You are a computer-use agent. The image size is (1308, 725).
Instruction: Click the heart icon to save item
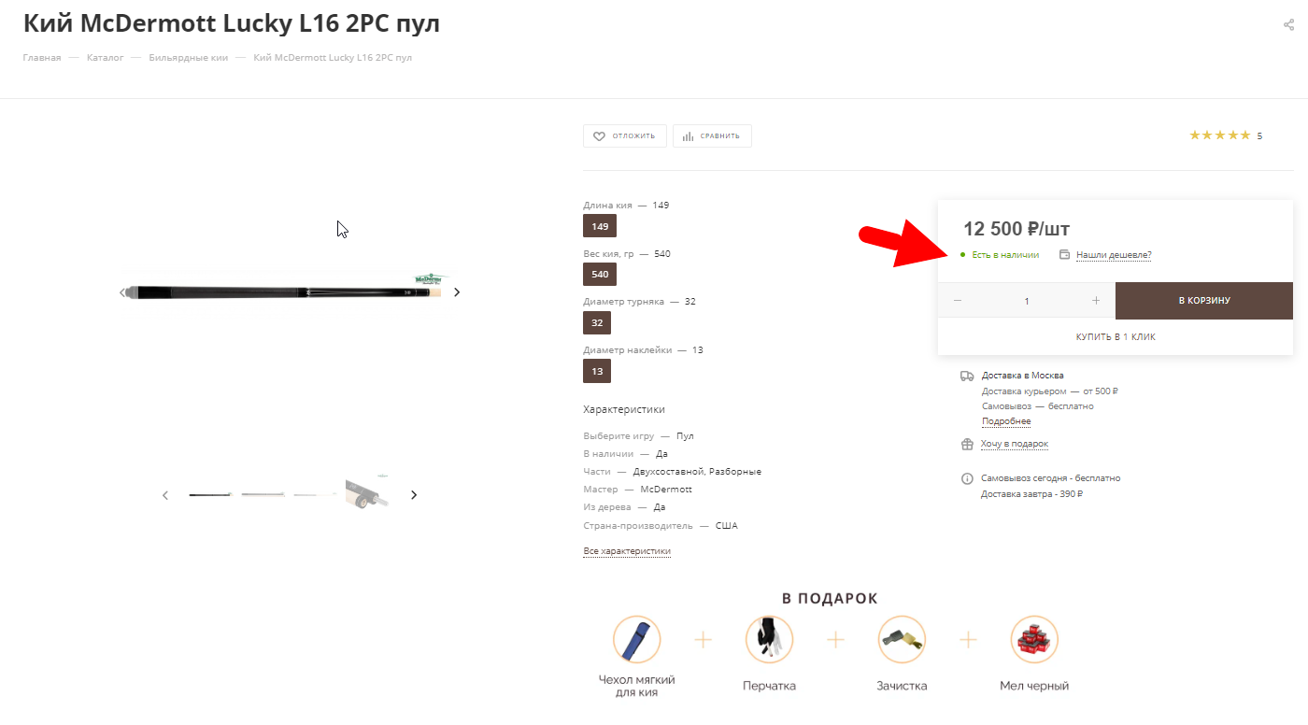tap(600, 136)
